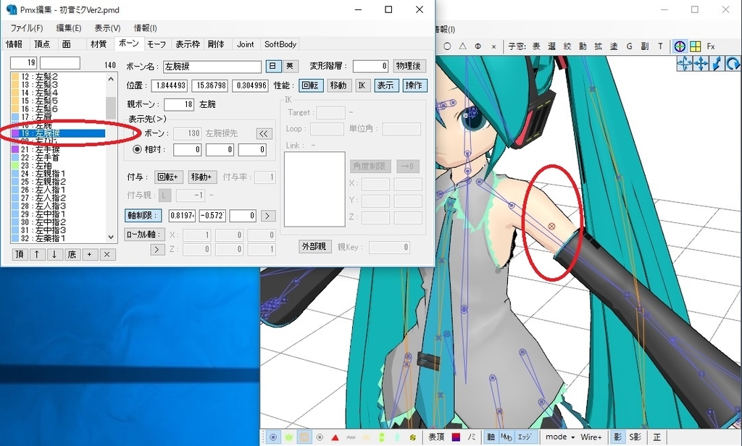This screenshot has width=742, height=446.
Task: Click the > button beside 軸制限 values
Action: pyautogui.click(x=267, y=216)
